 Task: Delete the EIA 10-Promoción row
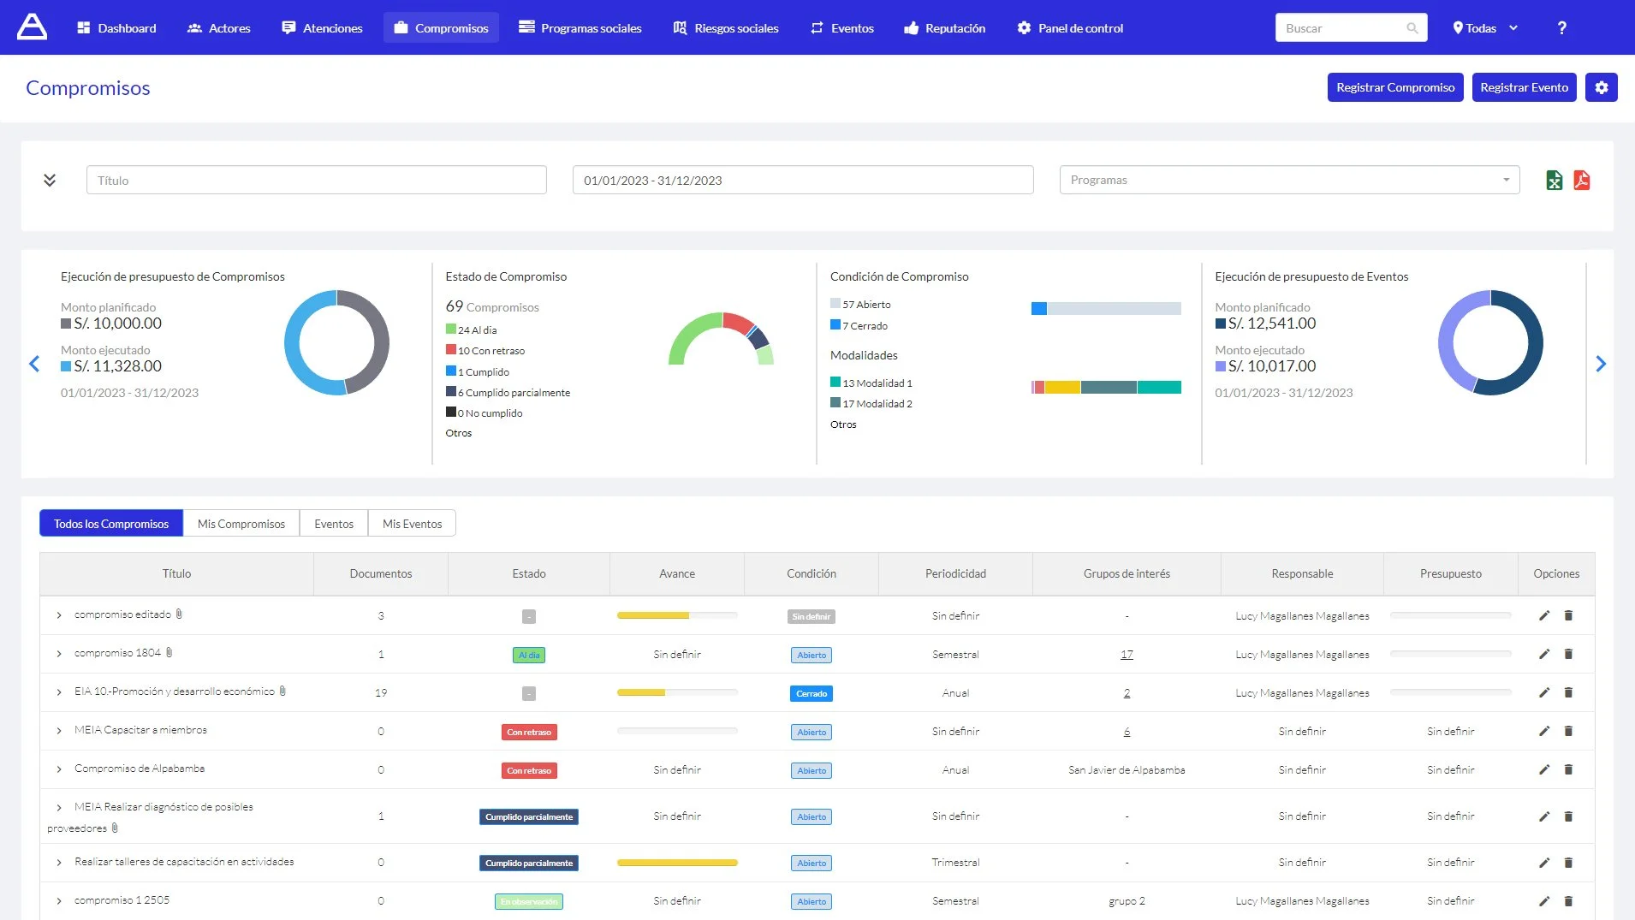(x=1568, y=692)
